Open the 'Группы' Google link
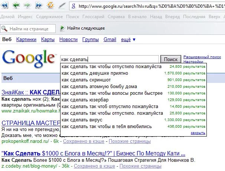The width and height of the screenshot is (225, 171). coord(91,39)
